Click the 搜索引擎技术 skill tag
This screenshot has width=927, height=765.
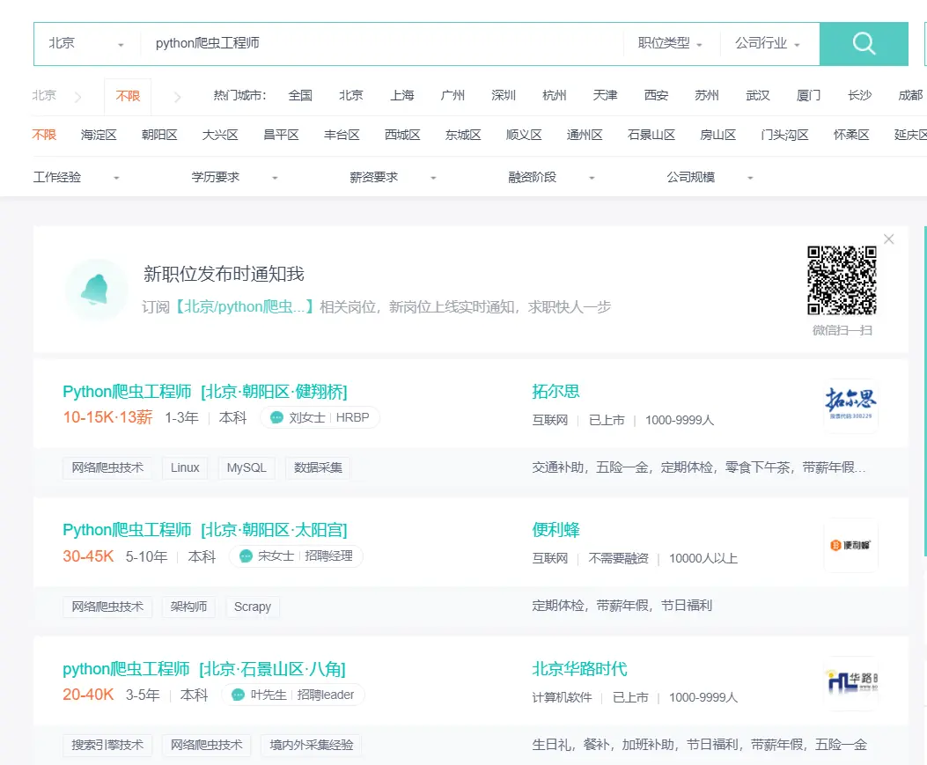pyautogui.click(x=107, y=745)
